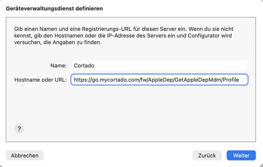Image resolution: width=263 pixels, height=167 pixels.
Task: Continue with the Weiter button
Action: pyautogui.click(x=241, y=156)
